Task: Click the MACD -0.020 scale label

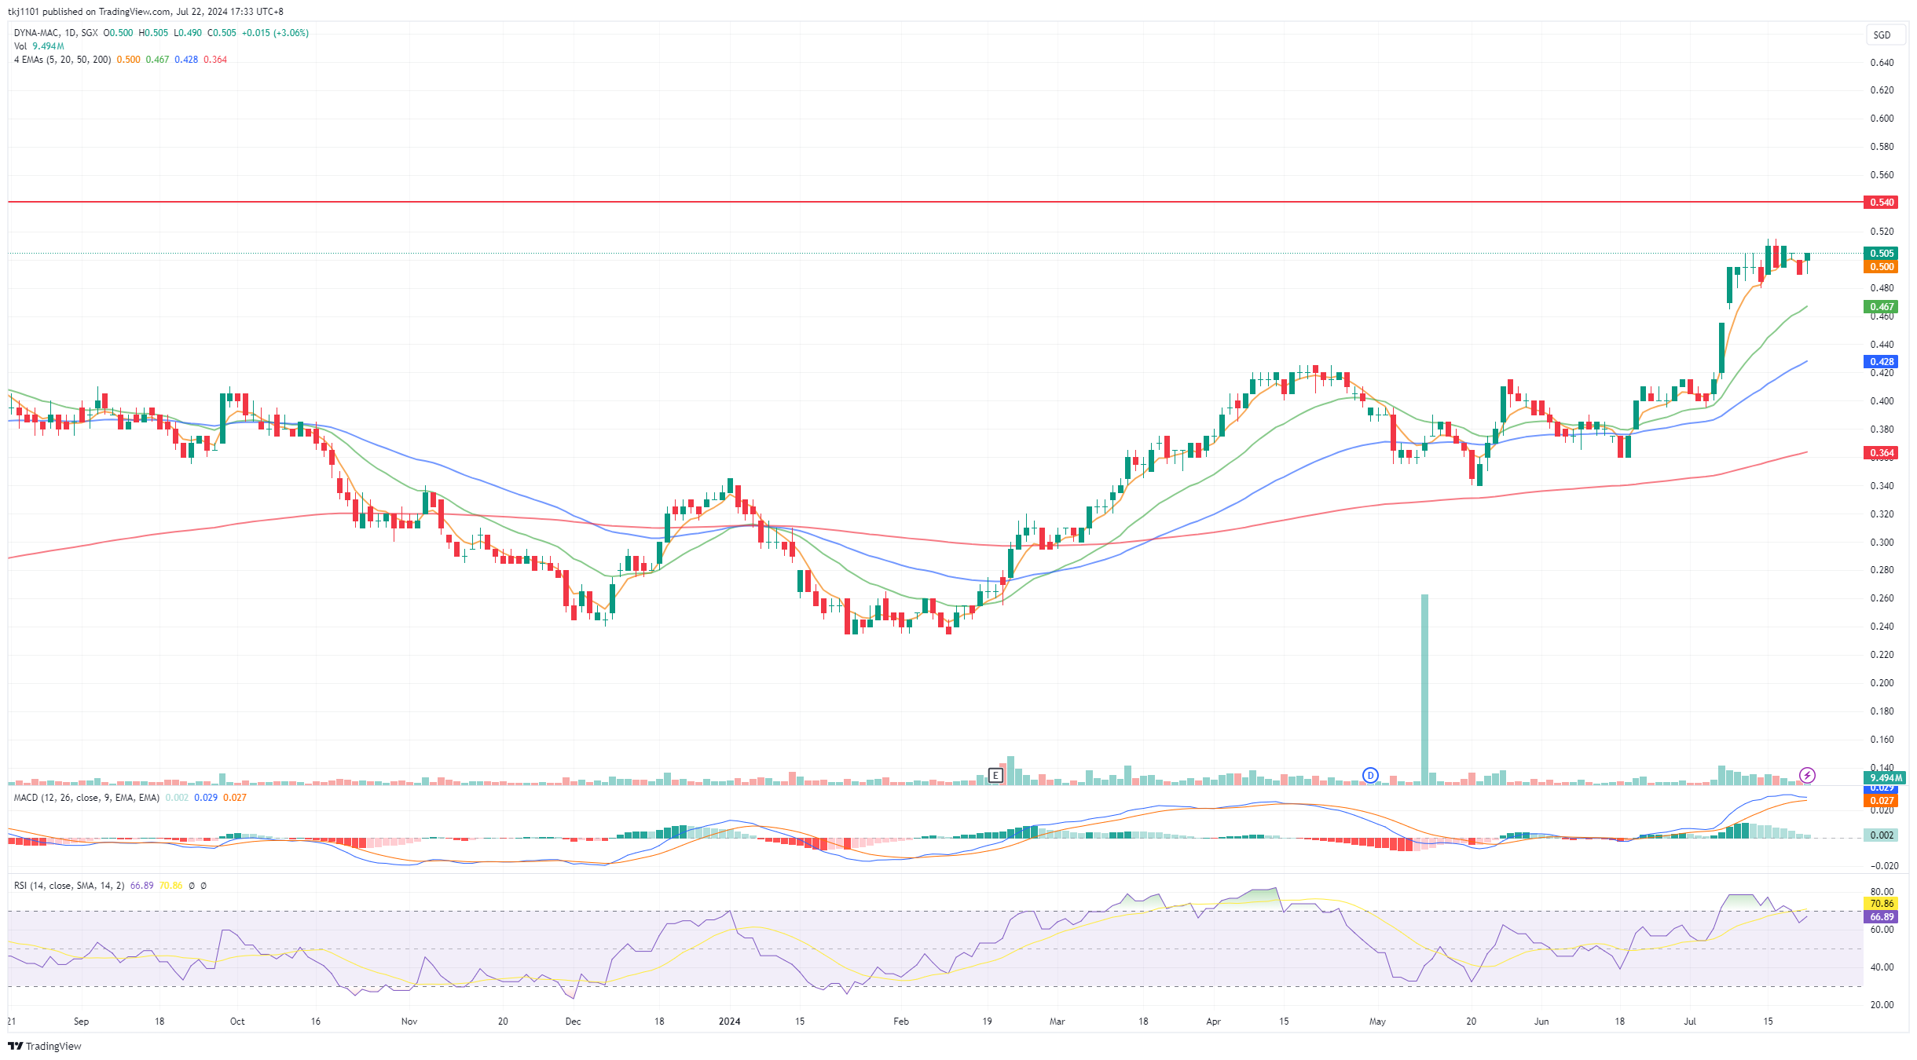Action: (1883, 865)
